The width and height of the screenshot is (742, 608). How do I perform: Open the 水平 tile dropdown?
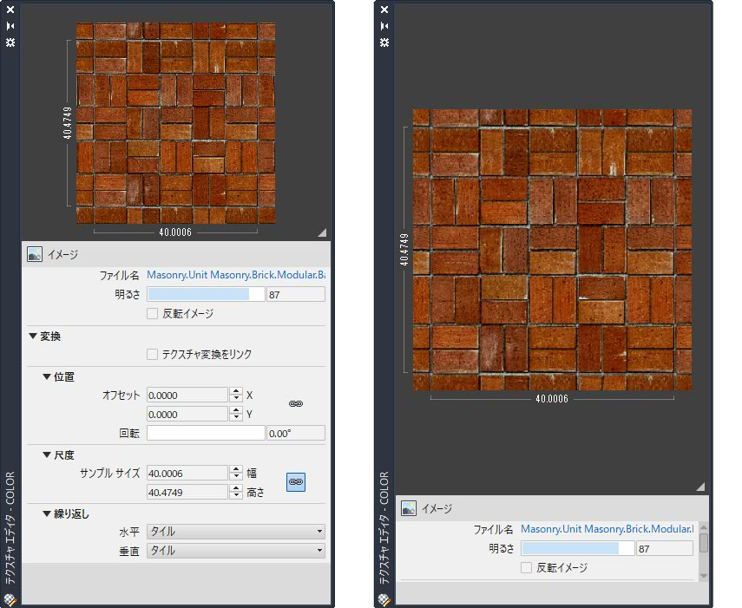click(x=236, y=532)
